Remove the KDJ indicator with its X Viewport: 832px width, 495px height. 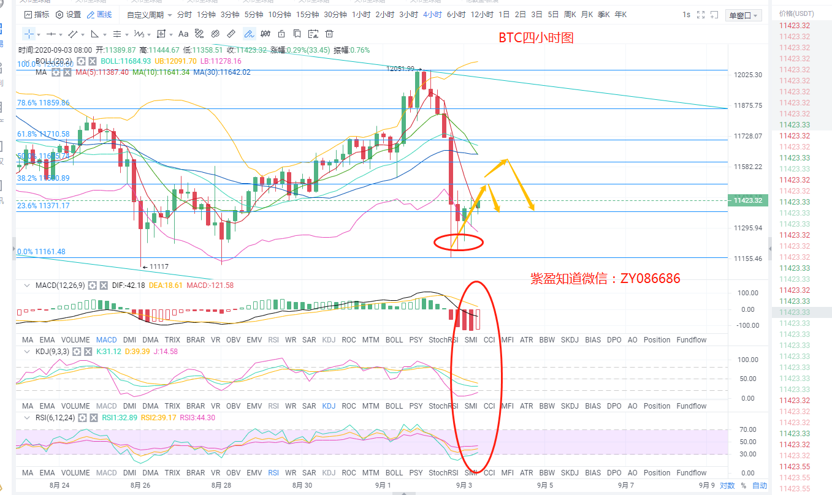[x=89, y=352]
